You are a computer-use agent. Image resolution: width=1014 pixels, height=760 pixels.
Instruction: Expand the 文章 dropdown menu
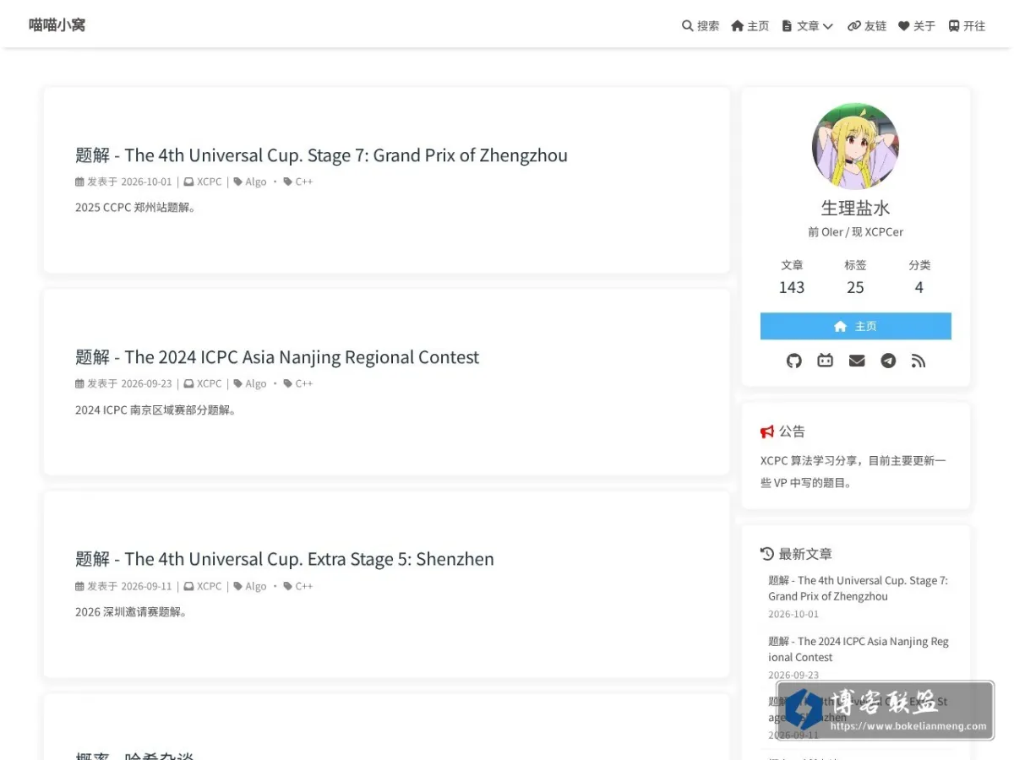point(808,26)
